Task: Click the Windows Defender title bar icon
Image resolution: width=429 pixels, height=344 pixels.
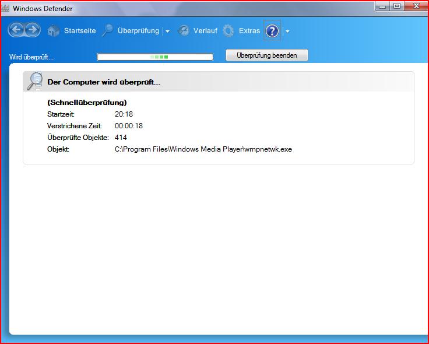Action: pyautogui.click(x=5, y=8)
